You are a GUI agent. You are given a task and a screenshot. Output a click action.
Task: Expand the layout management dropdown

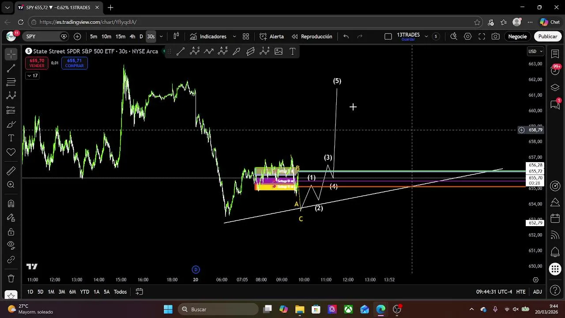(x=426, y=37)
